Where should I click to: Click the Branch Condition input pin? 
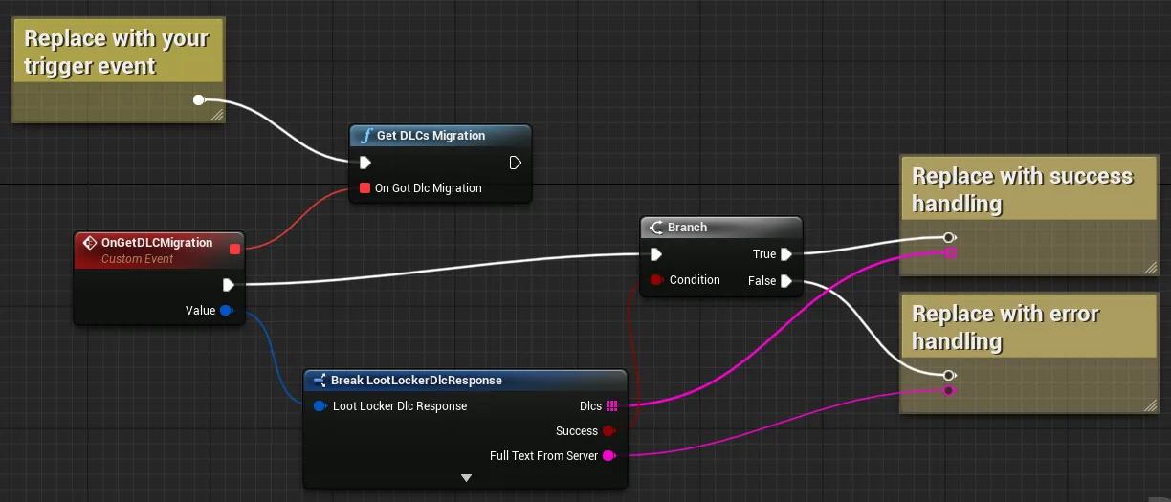point(657,280)
